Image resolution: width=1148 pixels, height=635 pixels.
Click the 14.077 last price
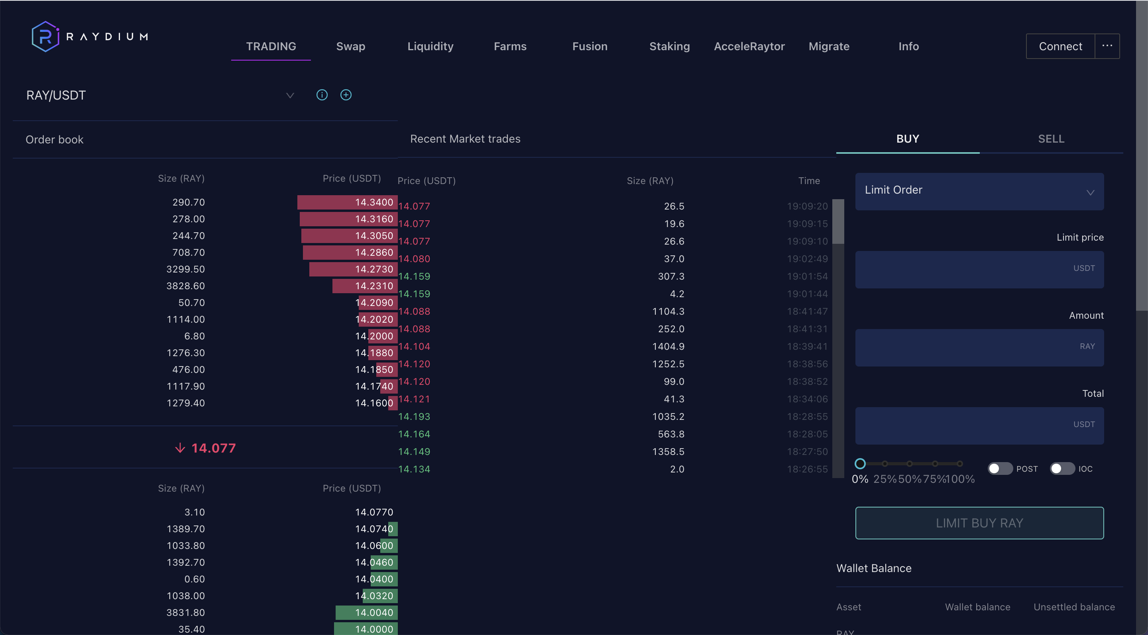(x=214, y=448)
